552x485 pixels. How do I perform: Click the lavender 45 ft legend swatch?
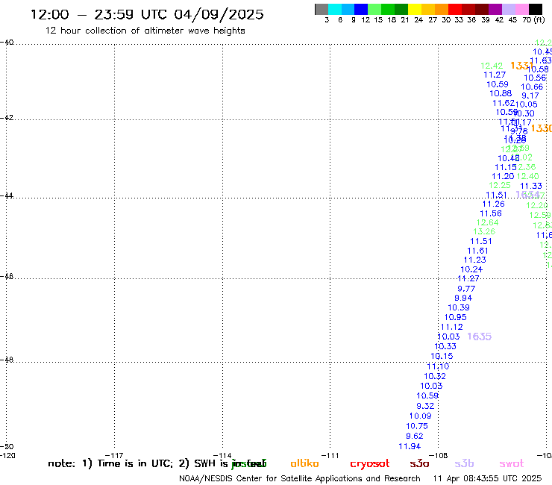point(508,9)
